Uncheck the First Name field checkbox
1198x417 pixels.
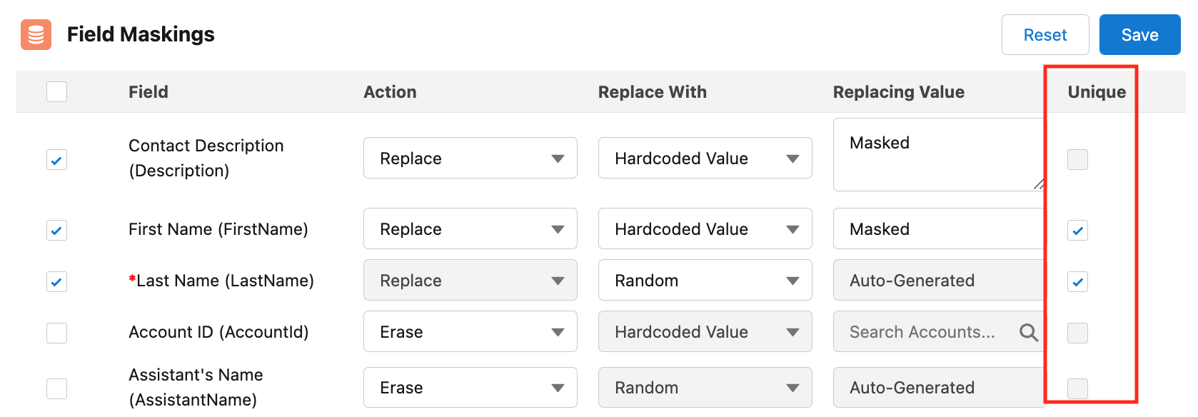tap(56, 230)
